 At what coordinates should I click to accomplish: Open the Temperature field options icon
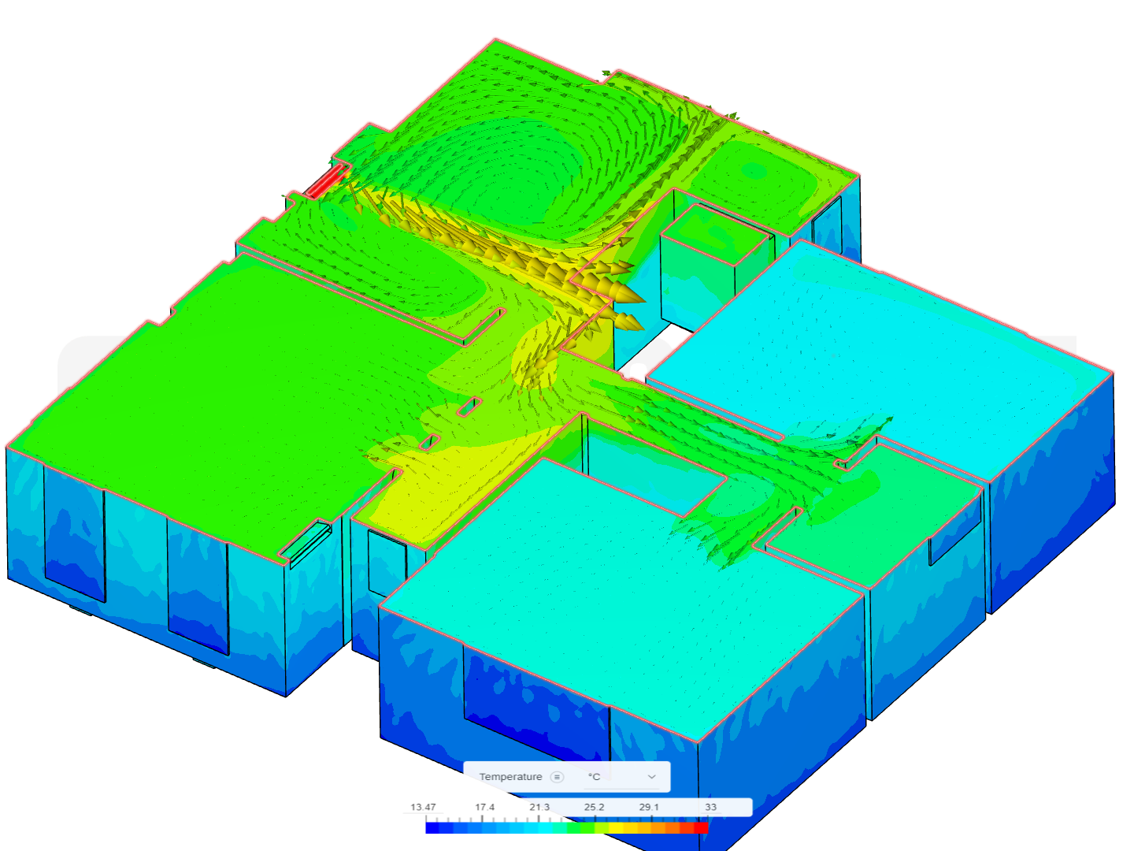click(x=558, y=776)
